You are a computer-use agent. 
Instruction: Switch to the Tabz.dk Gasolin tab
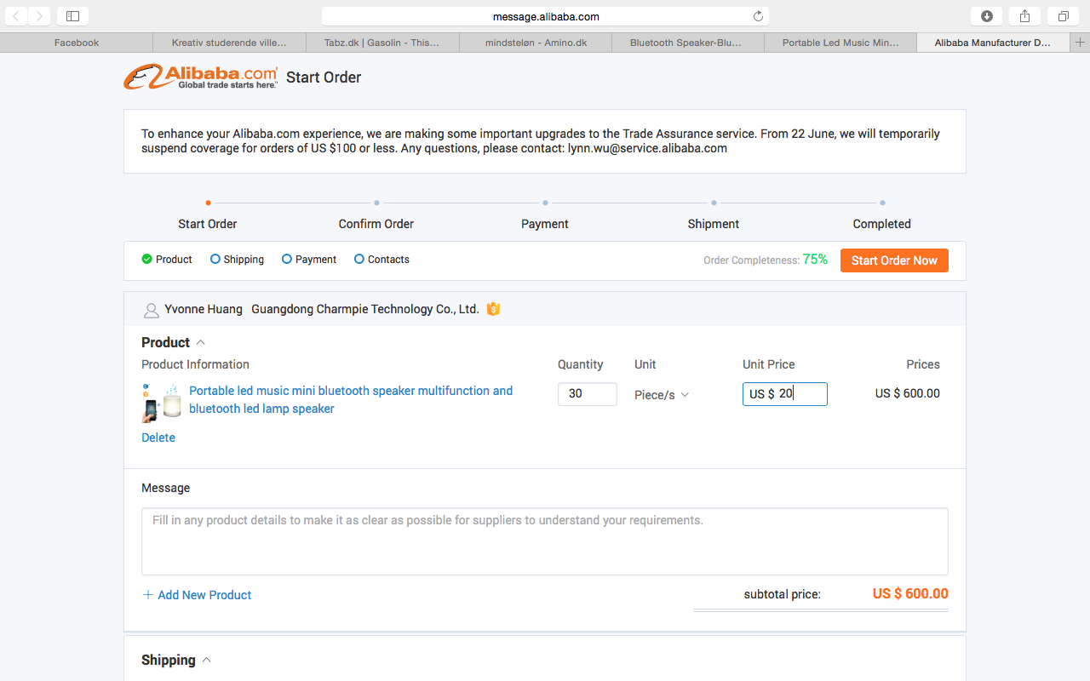coord(381,43)
